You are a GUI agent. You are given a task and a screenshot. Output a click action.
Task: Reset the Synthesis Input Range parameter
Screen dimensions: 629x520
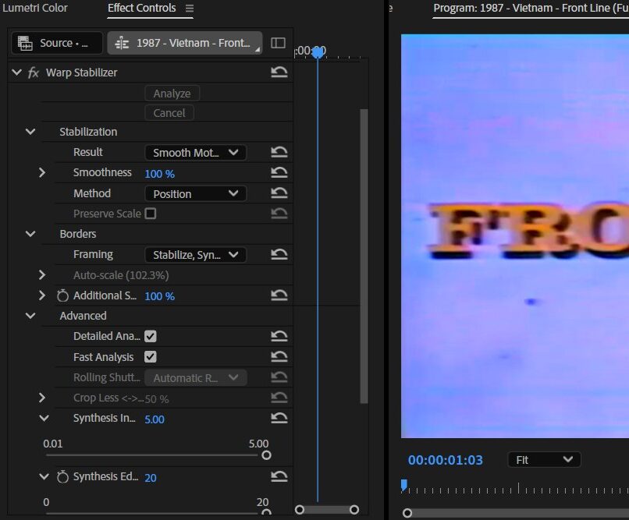tap(279, 418)
